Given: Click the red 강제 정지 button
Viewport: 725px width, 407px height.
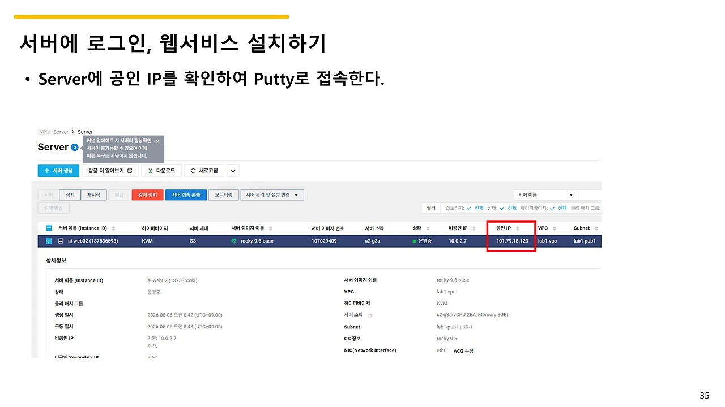Looking at the screenshot, I should pyautogui.click(x=148, y=195).
